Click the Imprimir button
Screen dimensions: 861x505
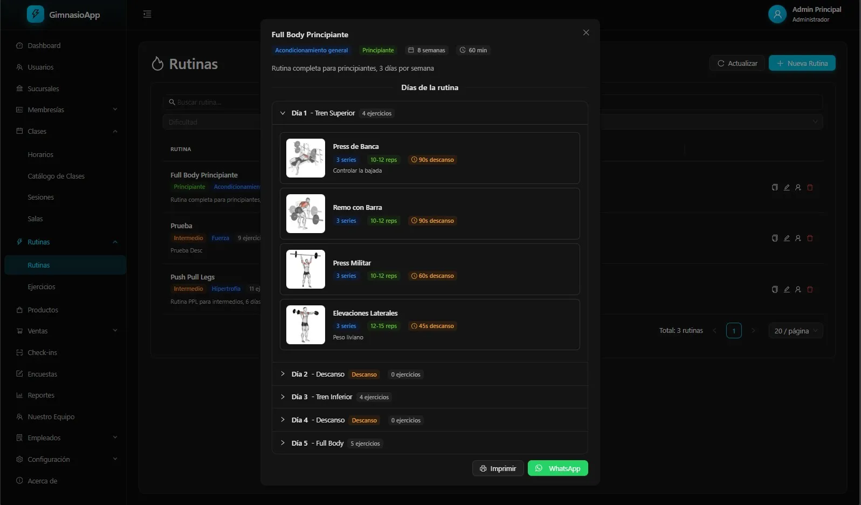click(498, 468)
